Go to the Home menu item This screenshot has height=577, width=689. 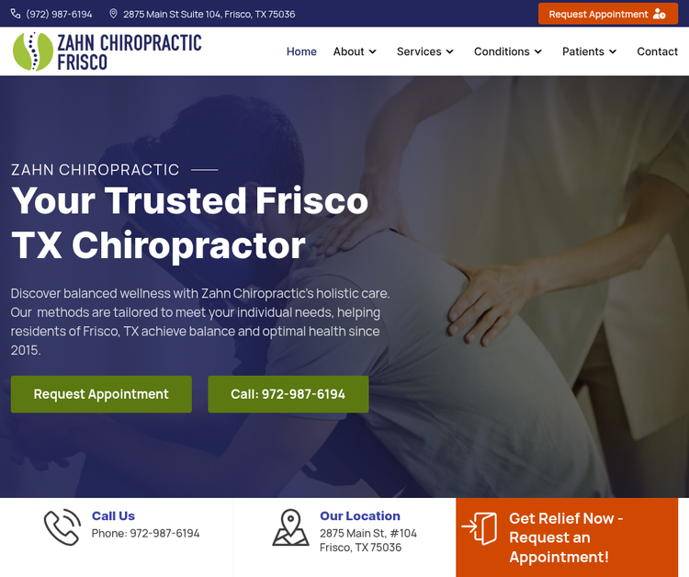(x=301, y=51)
